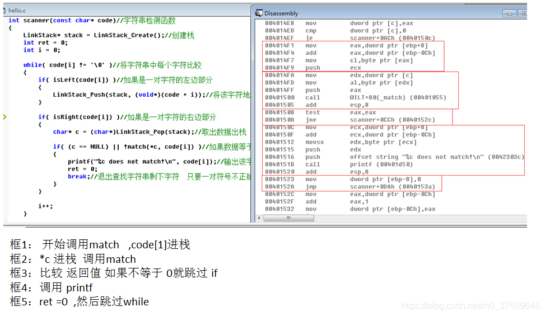Select the 'movsx edx,byte ptr [ecx]' row
545x316 pixels.
341,142
